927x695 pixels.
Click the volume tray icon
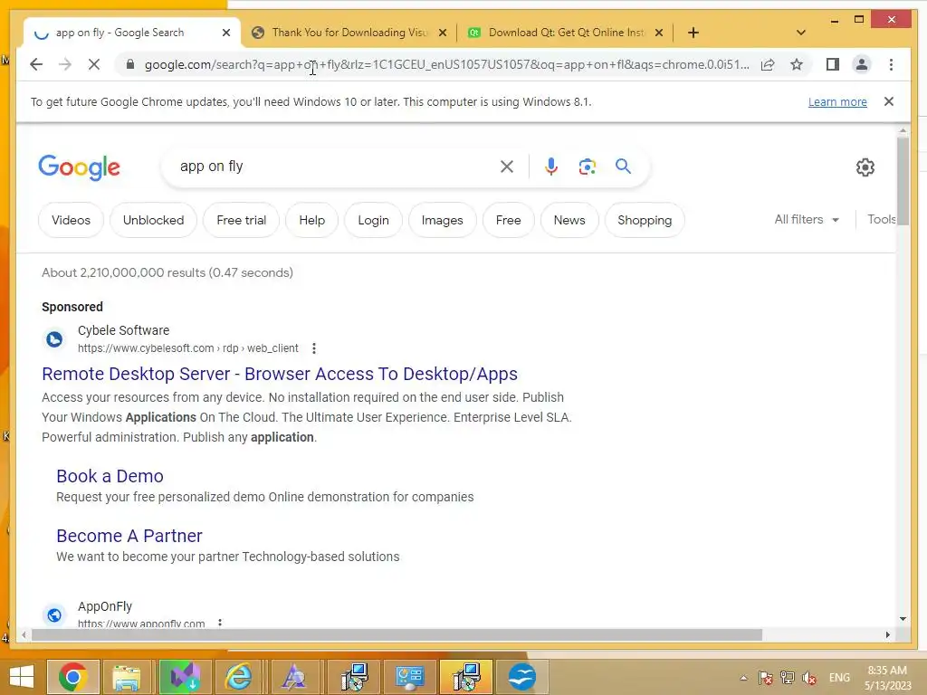point(809,678)
